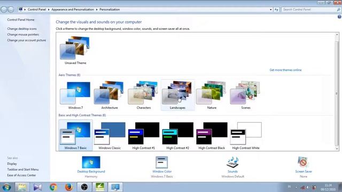
Task: Click the network tray icon
Action: pos(302,187)
